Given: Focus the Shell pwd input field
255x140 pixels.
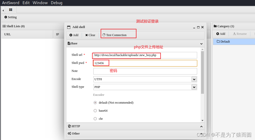Looking at the screenshot, I should (145, 63).
